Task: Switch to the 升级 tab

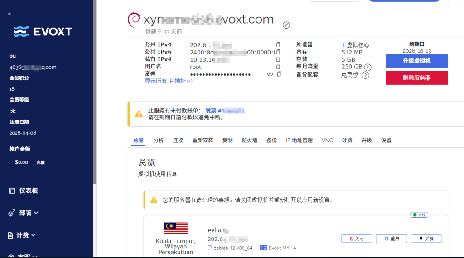Action: coord(366,141)
